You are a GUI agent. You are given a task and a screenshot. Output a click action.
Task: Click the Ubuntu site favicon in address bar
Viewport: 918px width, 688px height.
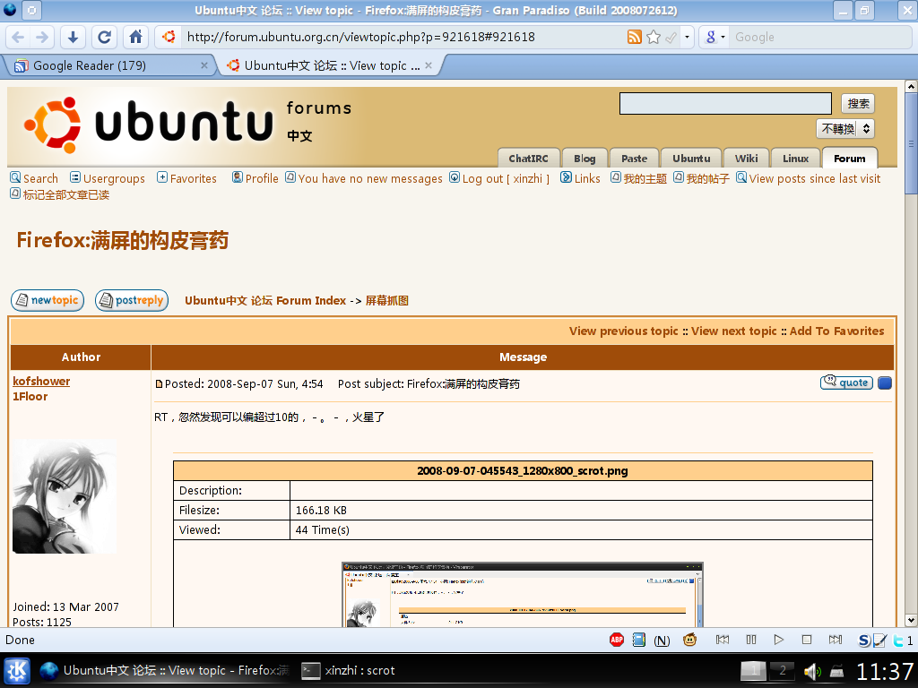(x=169, y=37)
